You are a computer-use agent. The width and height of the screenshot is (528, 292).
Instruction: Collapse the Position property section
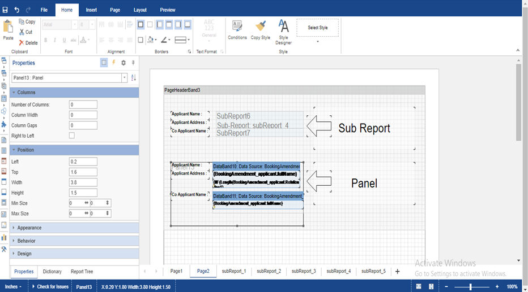tap(74, 150)
